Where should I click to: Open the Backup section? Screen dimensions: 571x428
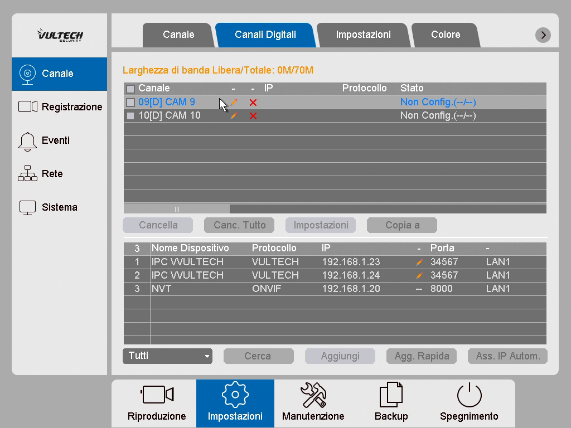tap(391, 402)
